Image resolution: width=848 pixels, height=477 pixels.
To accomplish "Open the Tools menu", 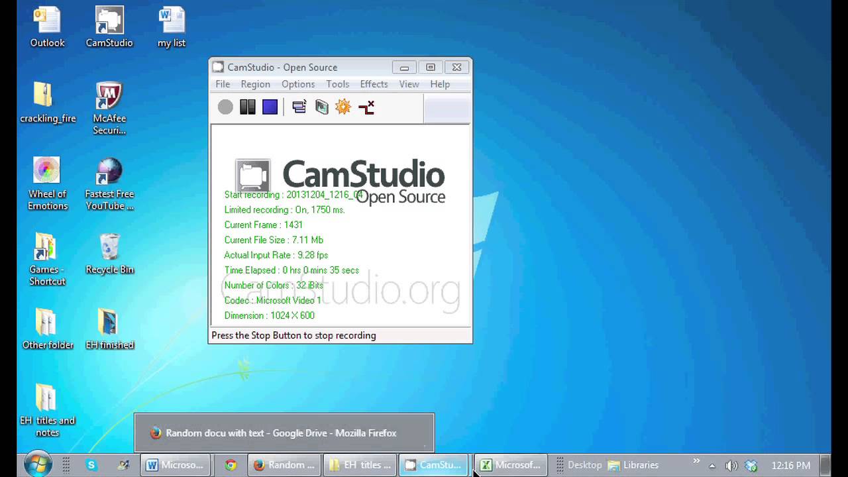I will pos(337,84).
